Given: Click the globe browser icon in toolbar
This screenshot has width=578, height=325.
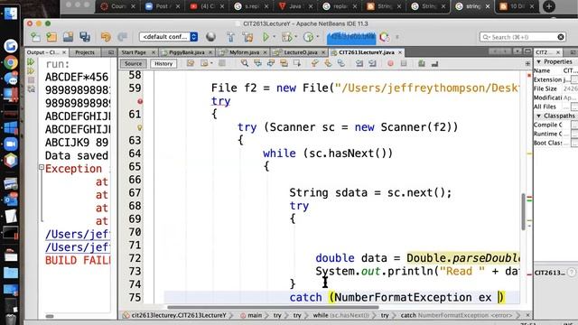Looking at the screenshot, I should point(210,37).
